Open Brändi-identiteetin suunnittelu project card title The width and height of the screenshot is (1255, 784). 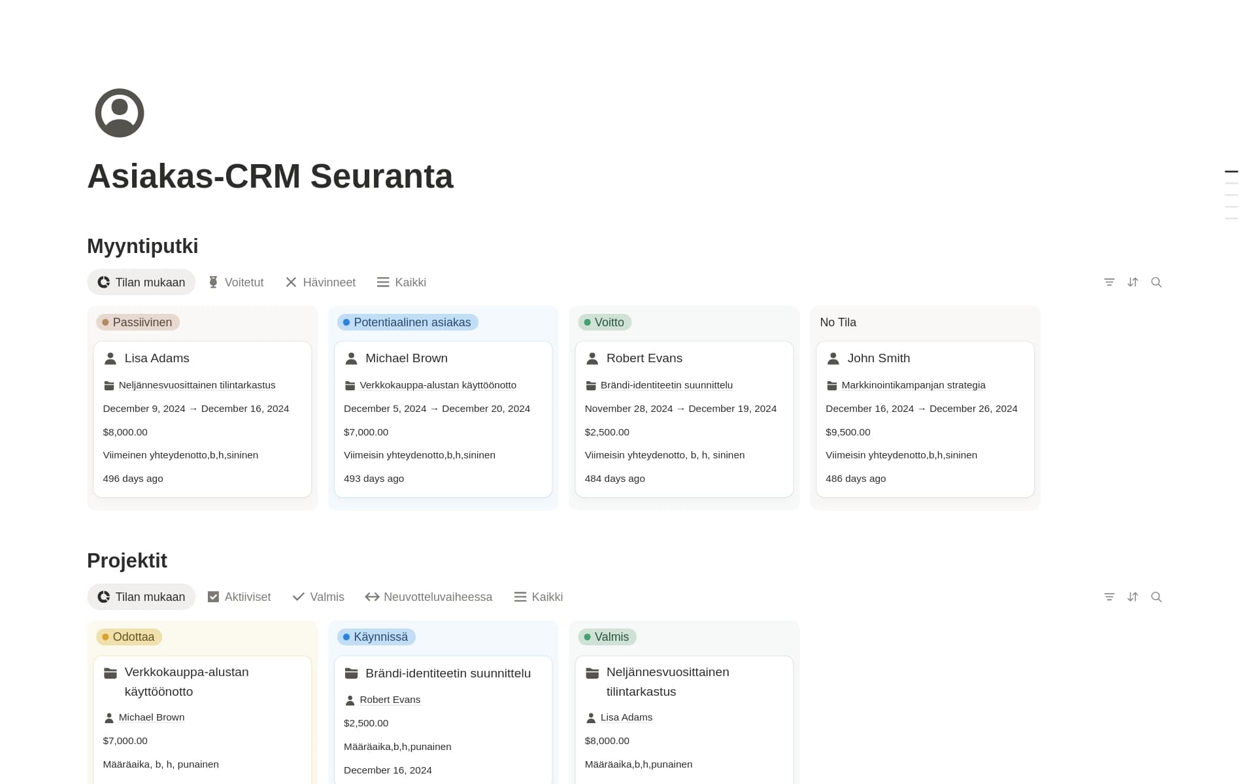(x=448, y=673)
